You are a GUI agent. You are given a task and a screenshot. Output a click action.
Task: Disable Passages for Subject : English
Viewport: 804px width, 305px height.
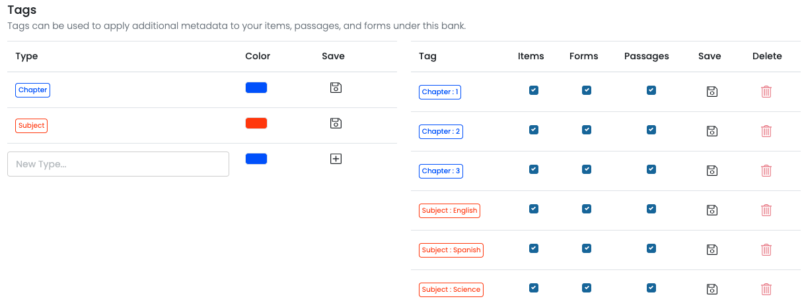pyautogui.click(x=651, y=209)
